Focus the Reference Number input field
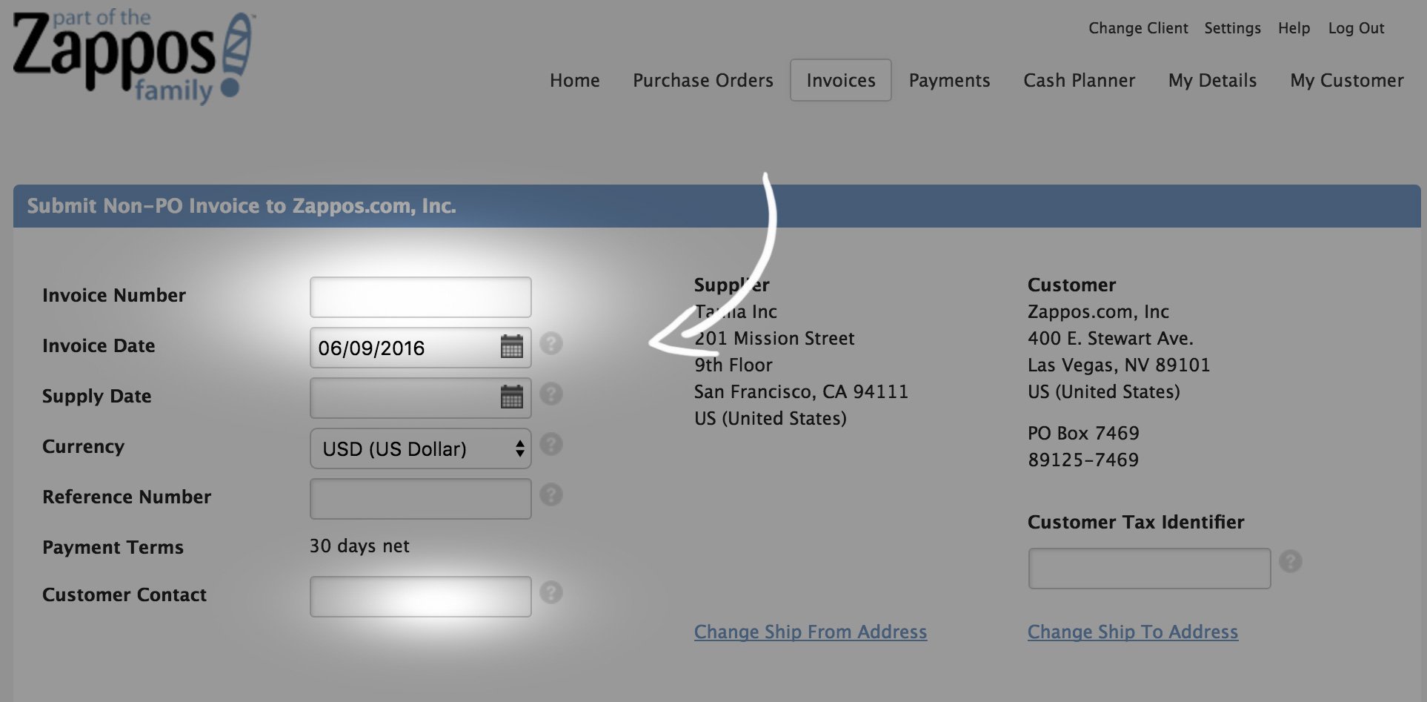This screenshot has height=702, width=1427. 421,499
